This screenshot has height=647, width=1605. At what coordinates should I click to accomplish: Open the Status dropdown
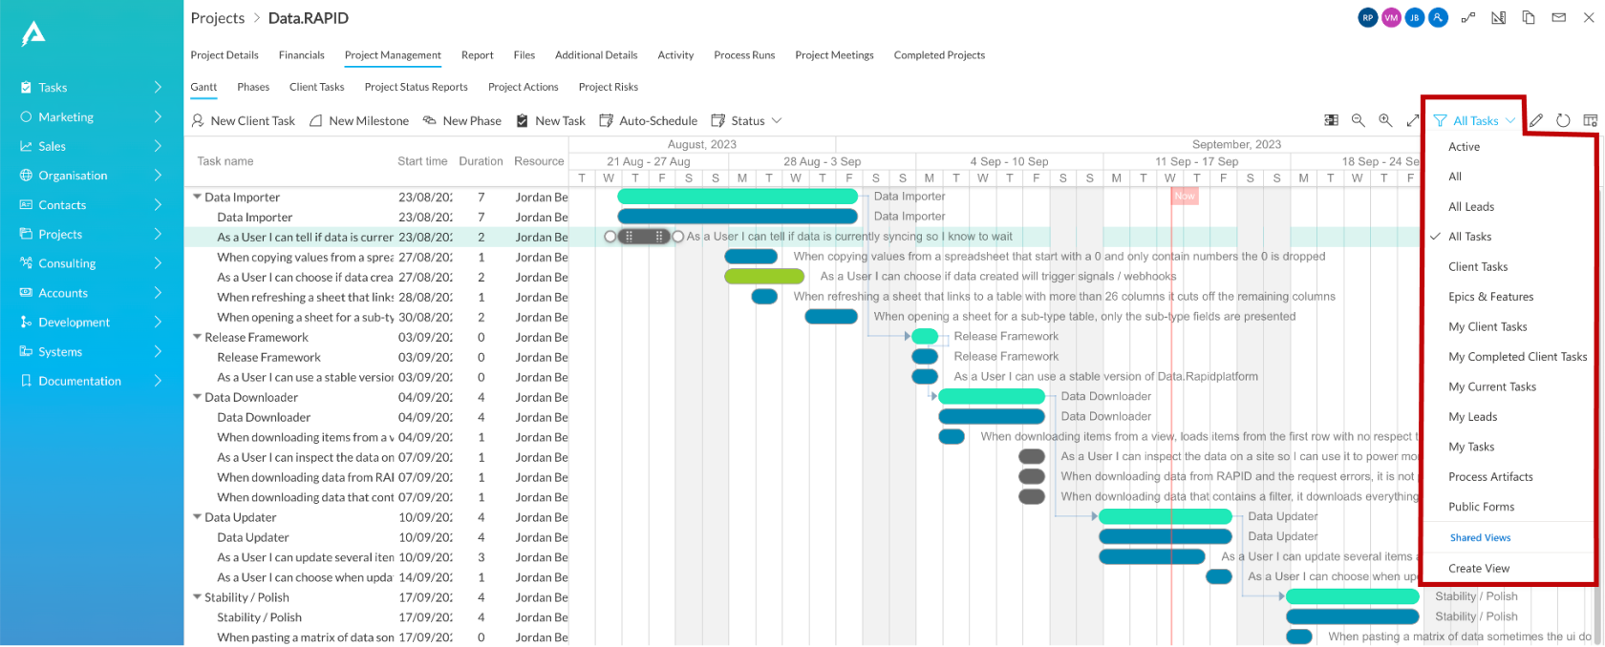pyautogui.click(x=747, y=121)
